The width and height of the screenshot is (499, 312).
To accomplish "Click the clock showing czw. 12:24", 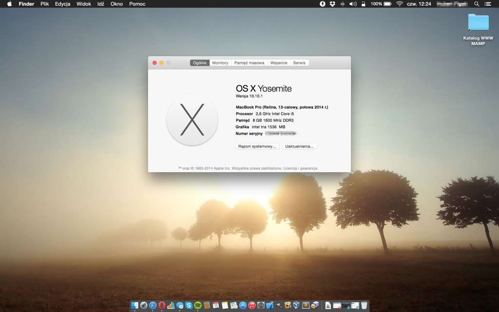I will click(x=419, y=4).
